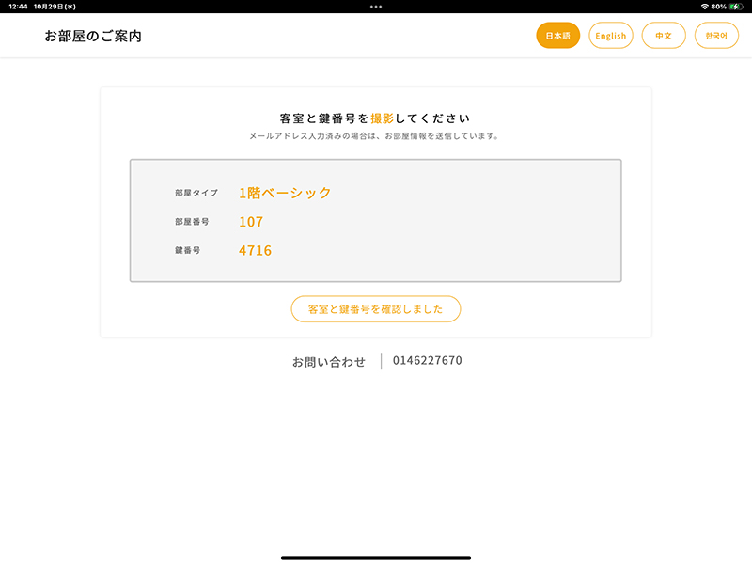Tap the home indicator bar at bottom
Screen dimensions: 752x564
(376, 556)
